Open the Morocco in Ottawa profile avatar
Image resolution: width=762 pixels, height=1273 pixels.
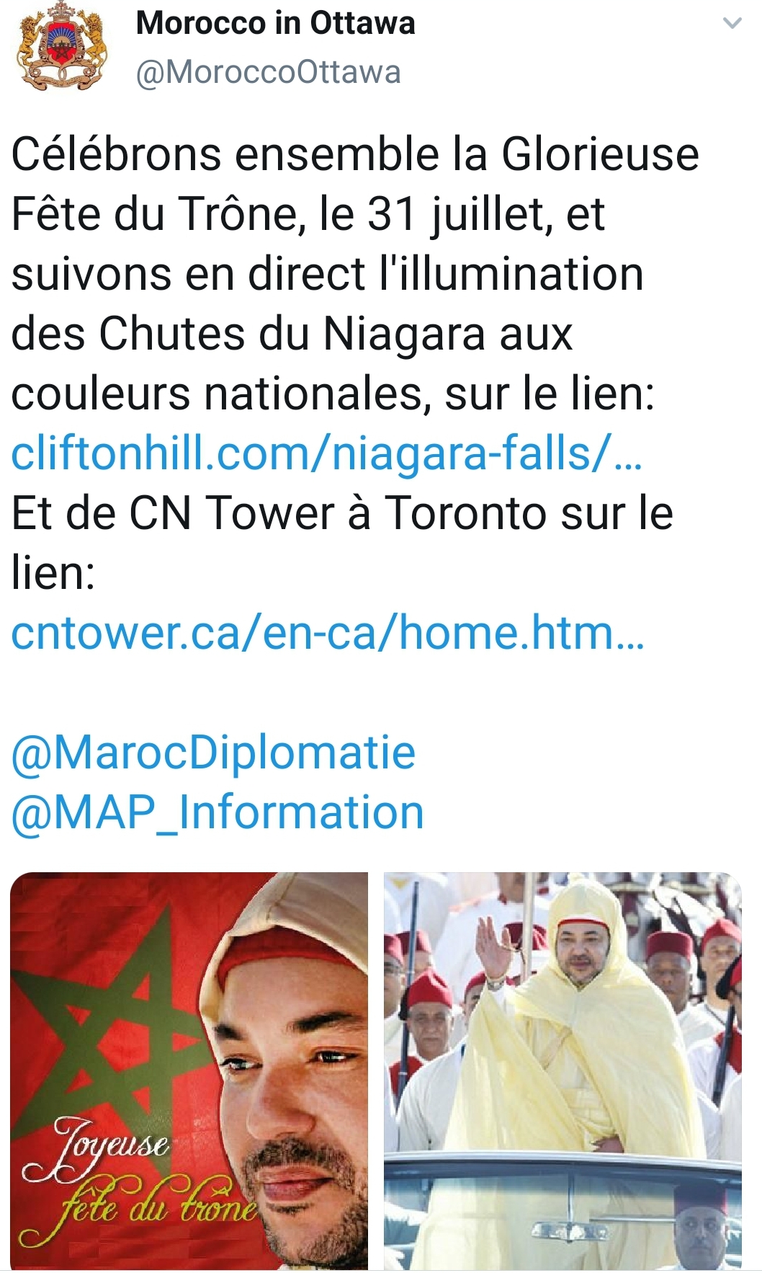tap(62, 47)
